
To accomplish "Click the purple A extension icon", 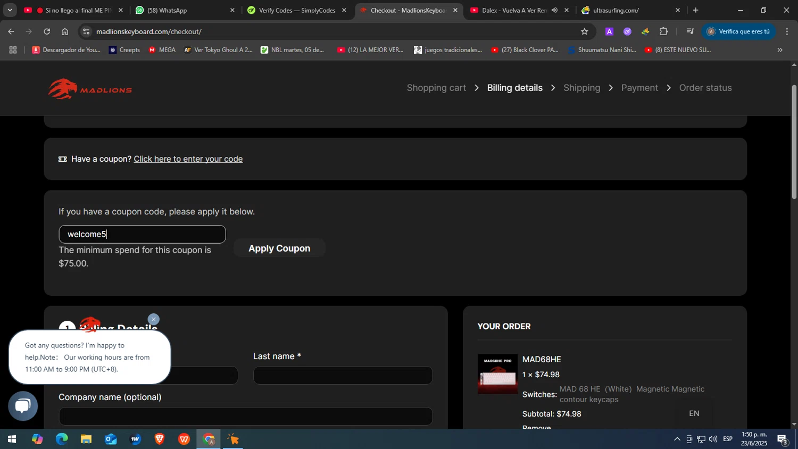I will [610, 31].
